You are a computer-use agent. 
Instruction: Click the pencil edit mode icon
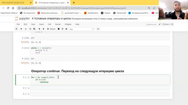pyautogui.click(x=160, y=24)
